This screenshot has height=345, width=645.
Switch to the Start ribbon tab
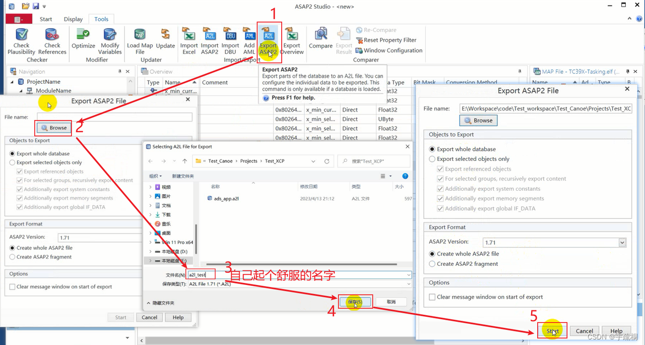click(x=46, y=19)
